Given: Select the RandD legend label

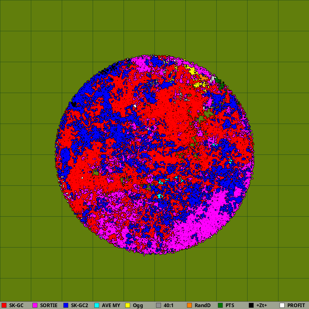Looking at the screenshot, I should tap(203, 306).
